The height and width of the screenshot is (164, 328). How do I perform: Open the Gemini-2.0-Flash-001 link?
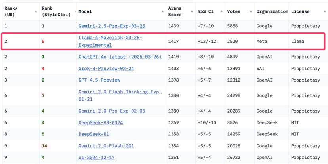106,146
